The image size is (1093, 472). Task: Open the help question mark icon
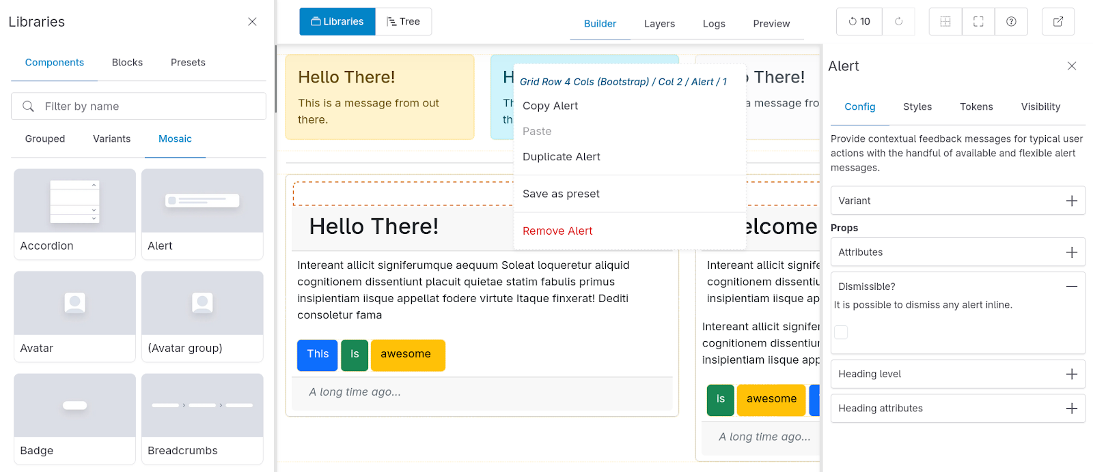click(1011, 22)
